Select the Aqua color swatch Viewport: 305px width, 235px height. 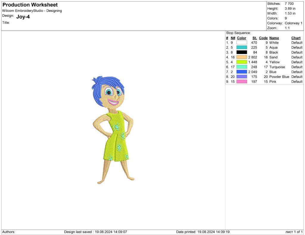click(x=241, y=47)
